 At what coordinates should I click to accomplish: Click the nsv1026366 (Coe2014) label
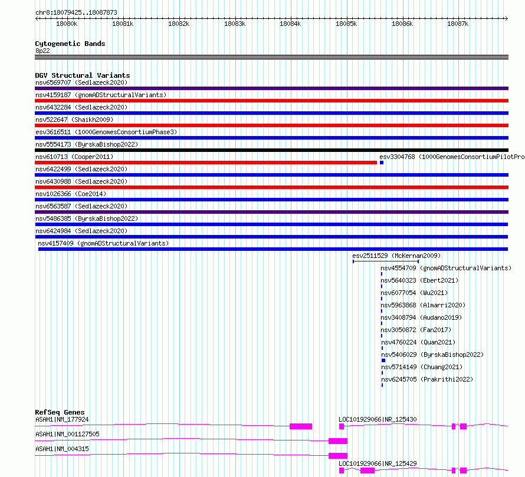click(x=71, y=194)
